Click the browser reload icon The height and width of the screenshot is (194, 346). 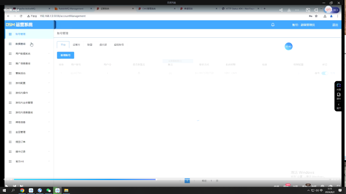click(21, 16)
